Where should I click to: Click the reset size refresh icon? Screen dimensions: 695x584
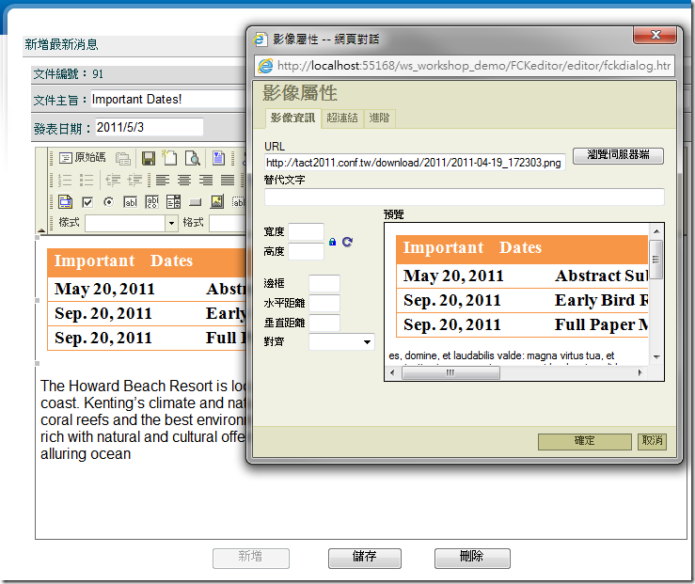tap(347, 243)
